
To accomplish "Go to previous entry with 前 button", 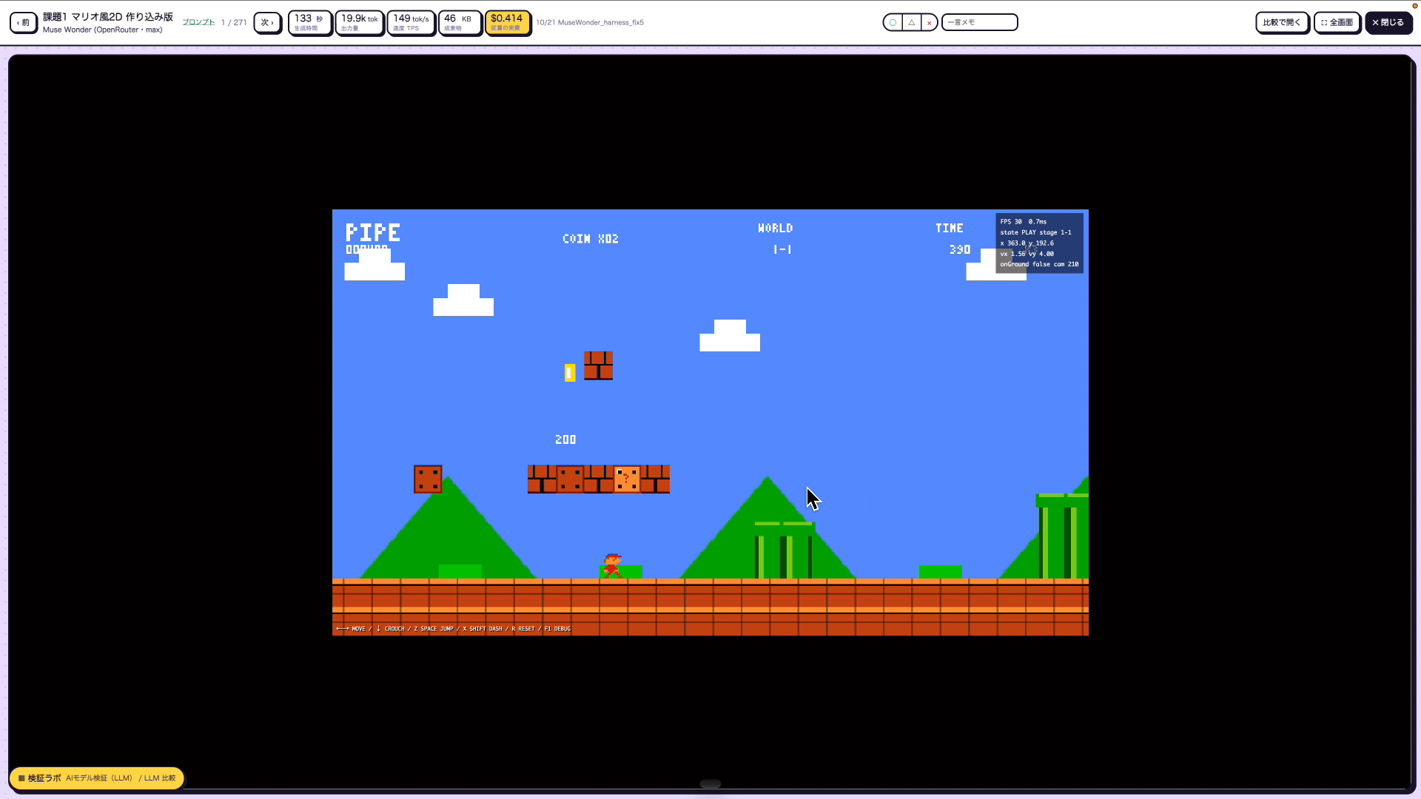I will coord(23,22).
